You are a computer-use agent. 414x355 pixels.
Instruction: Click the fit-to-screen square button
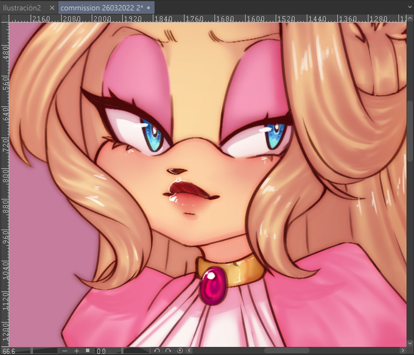click(x=88, y=351)
